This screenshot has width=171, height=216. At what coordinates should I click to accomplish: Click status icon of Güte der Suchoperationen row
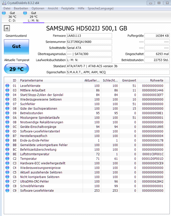(x=7, y=108)
